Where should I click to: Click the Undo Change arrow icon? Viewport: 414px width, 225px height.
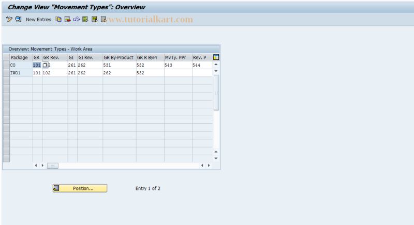(77, 19)
